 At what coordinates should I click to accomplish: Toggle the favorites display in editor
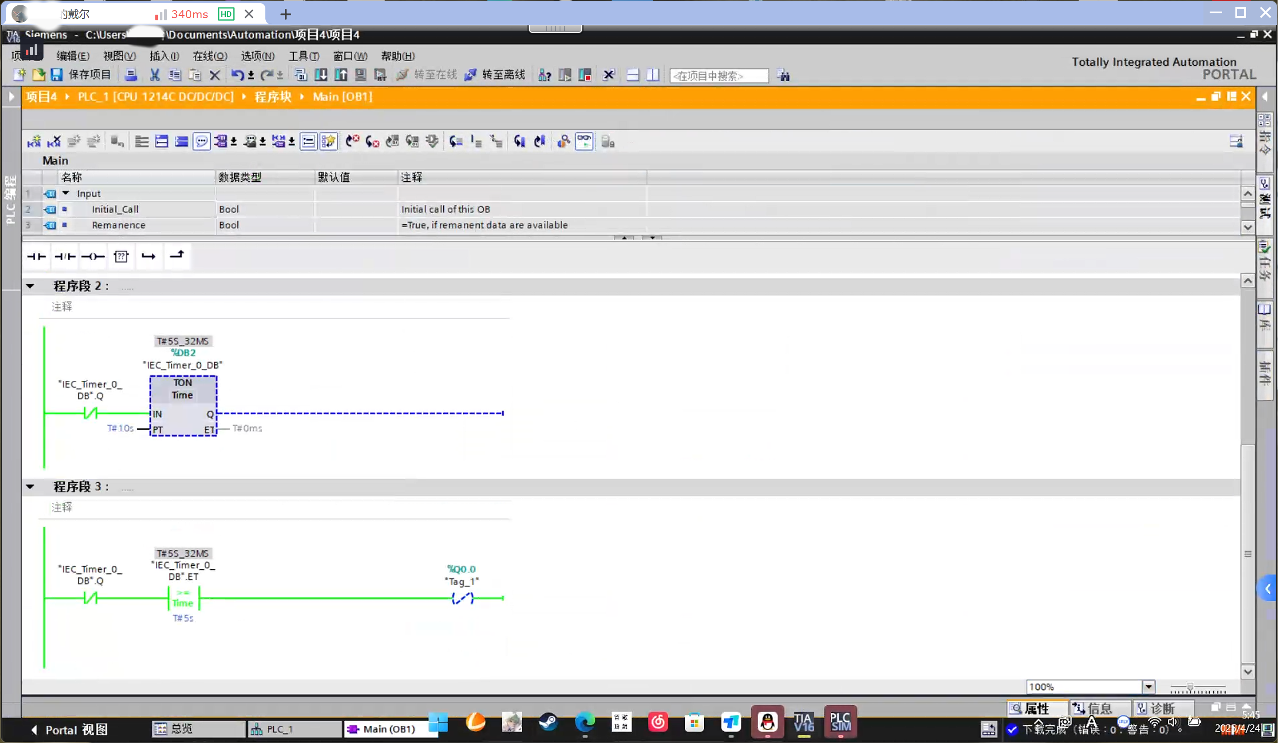tap(329, 141)
